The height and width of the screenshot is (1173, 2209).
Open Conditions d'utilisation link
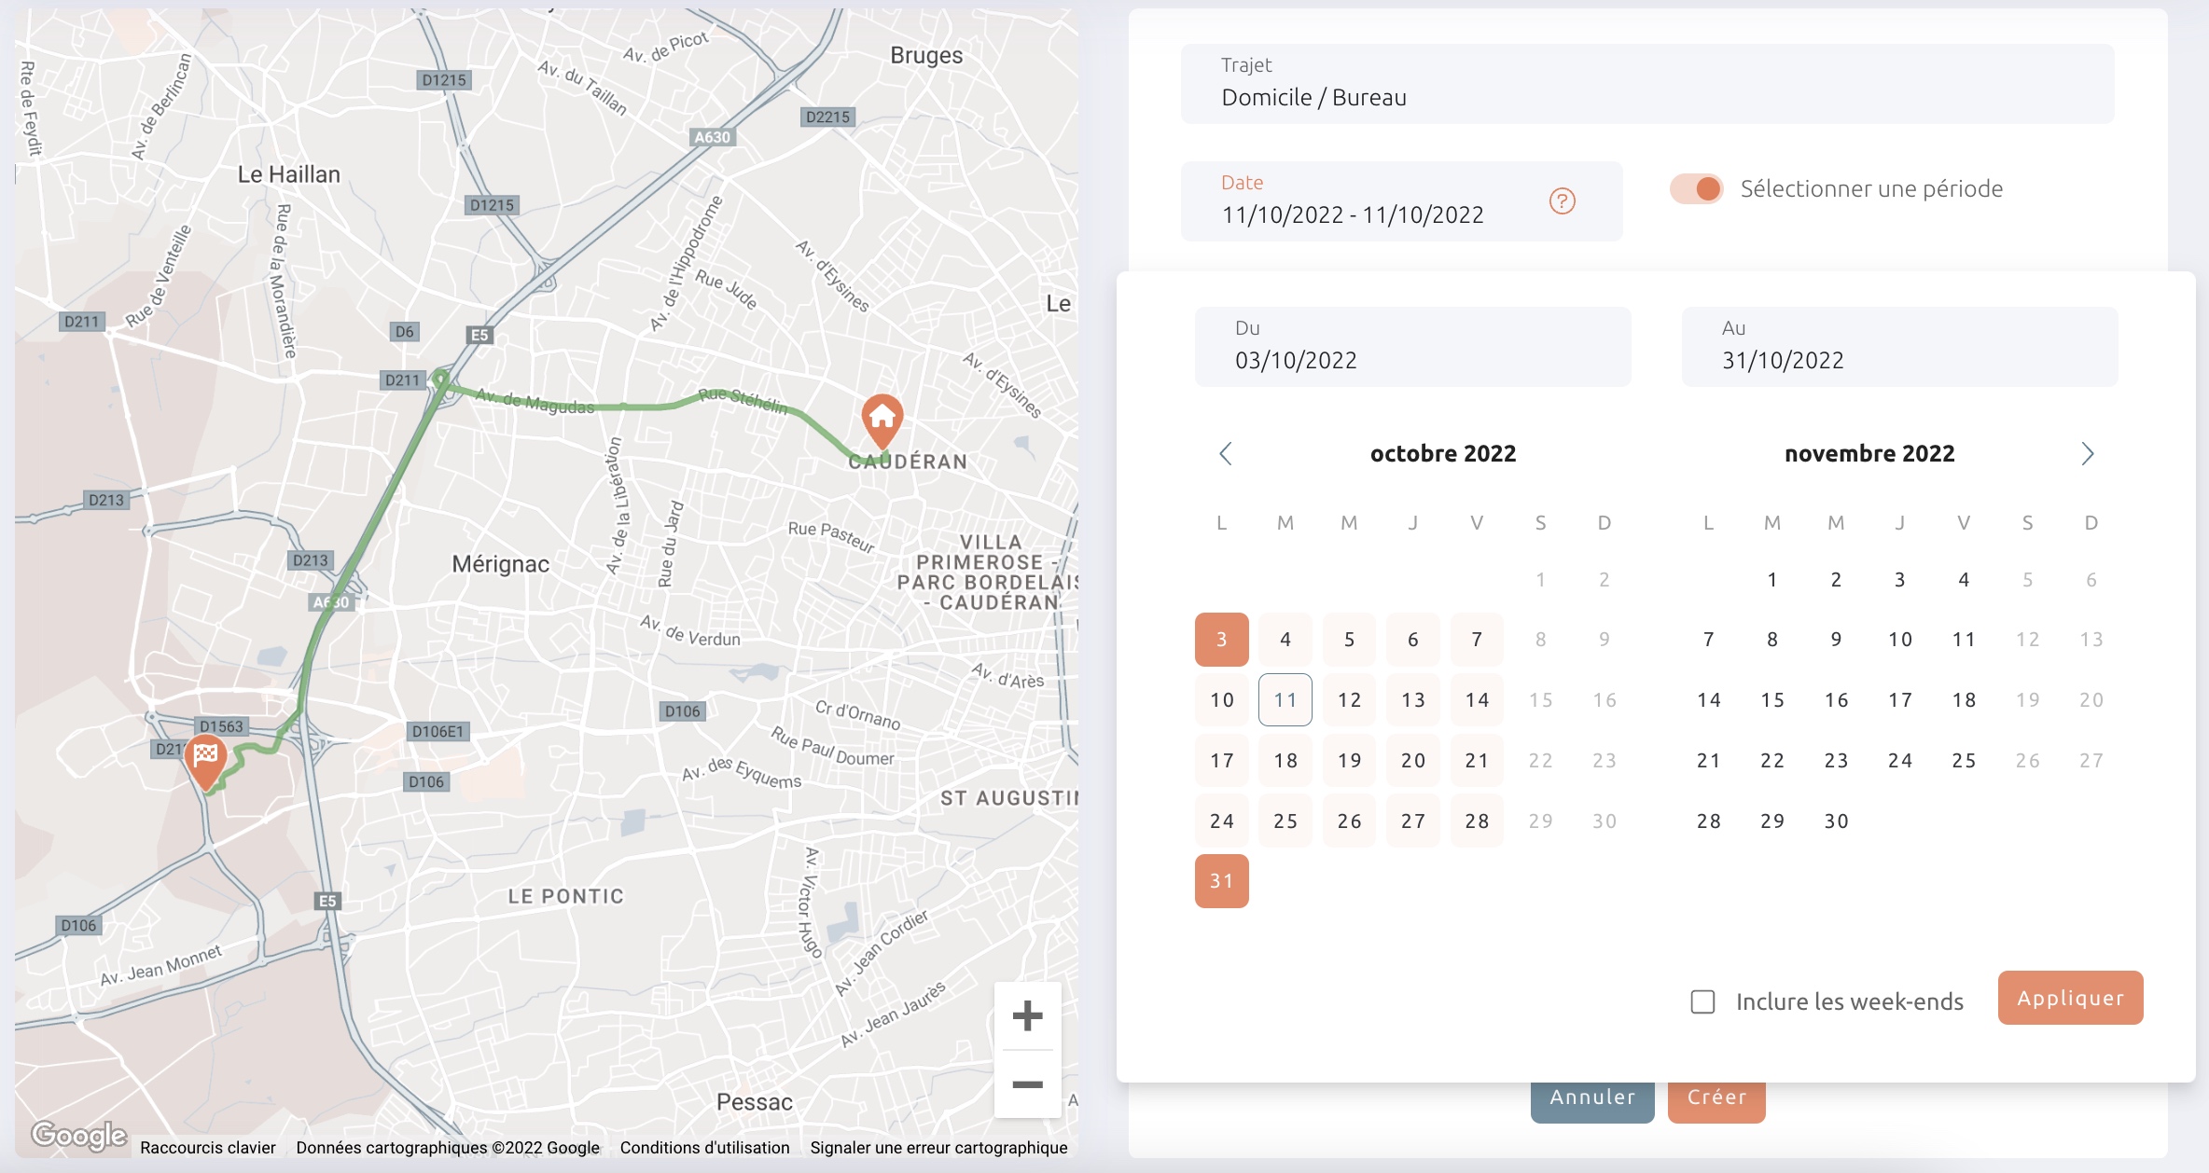pyautogui.click(x=704, y=1148)
